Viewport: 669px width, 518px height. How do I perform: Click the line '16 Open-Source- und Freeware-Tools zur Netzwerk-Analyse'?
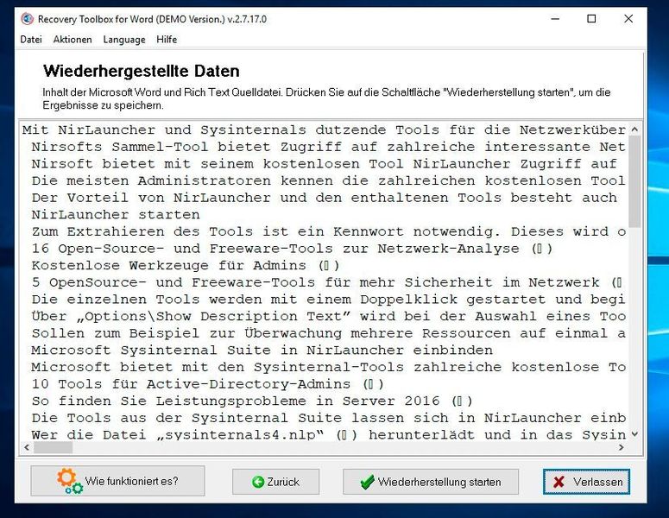293,249
